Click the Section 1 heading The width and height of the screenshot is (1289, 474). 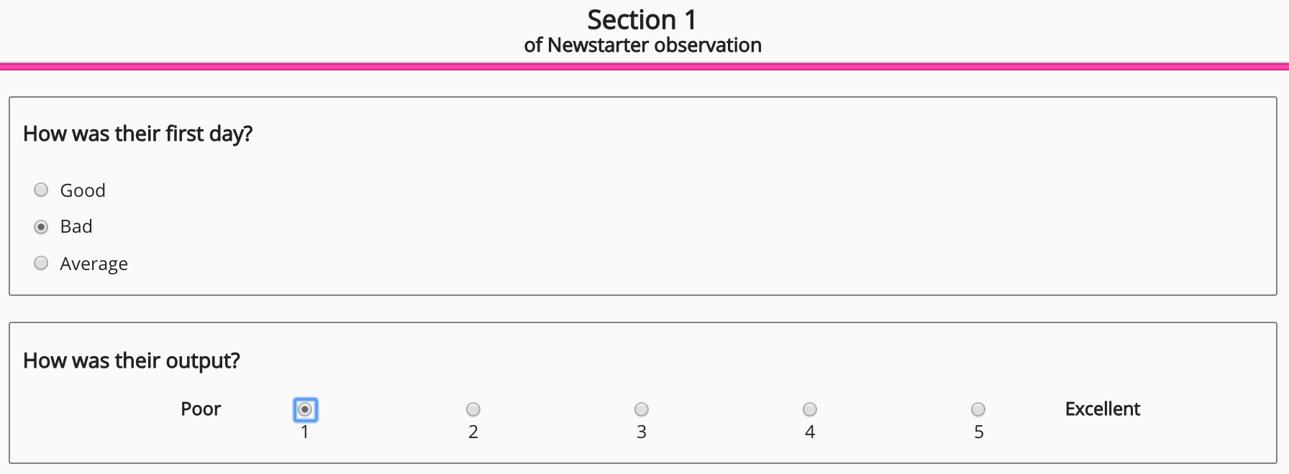tap(642, 19)
